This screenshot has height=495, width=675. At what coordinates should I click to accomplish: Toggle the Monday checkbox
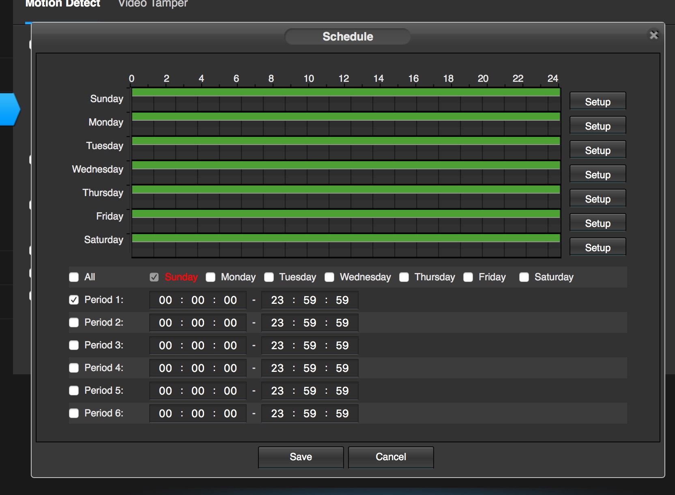point(211,277)
